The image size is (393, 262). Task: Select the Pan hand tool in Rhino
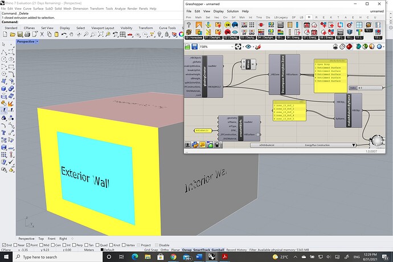coord(71,34)
